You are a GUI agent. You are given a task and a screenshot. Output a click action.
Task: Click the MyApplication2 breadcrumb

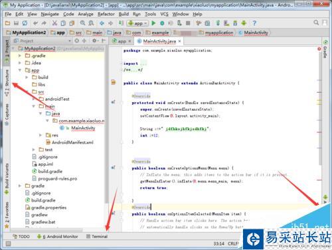click(x=26, y=32)
